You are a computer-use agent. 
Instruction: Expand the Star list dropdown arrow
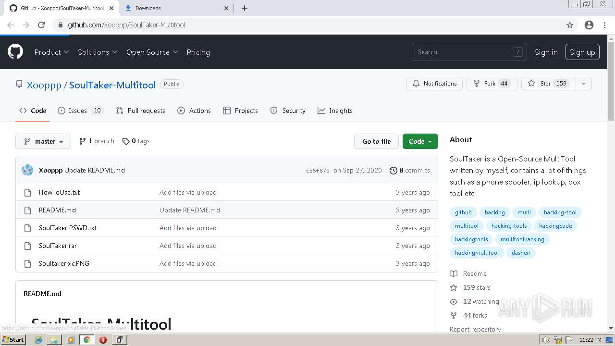point(584,84)
